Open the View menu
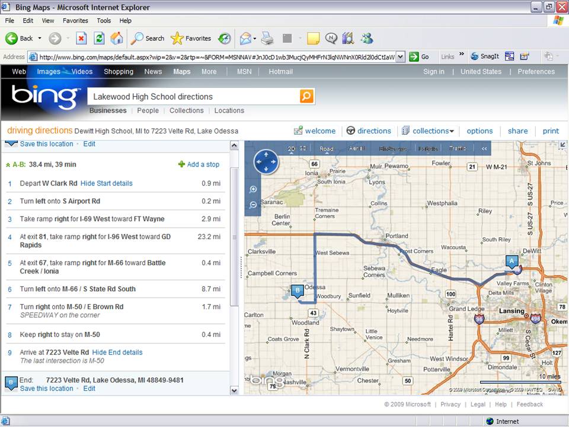 [x=48, y=21]
